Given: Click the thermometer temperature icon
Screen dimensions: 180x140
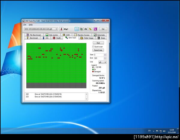Looking at the screenshot, I should point(61,29).
